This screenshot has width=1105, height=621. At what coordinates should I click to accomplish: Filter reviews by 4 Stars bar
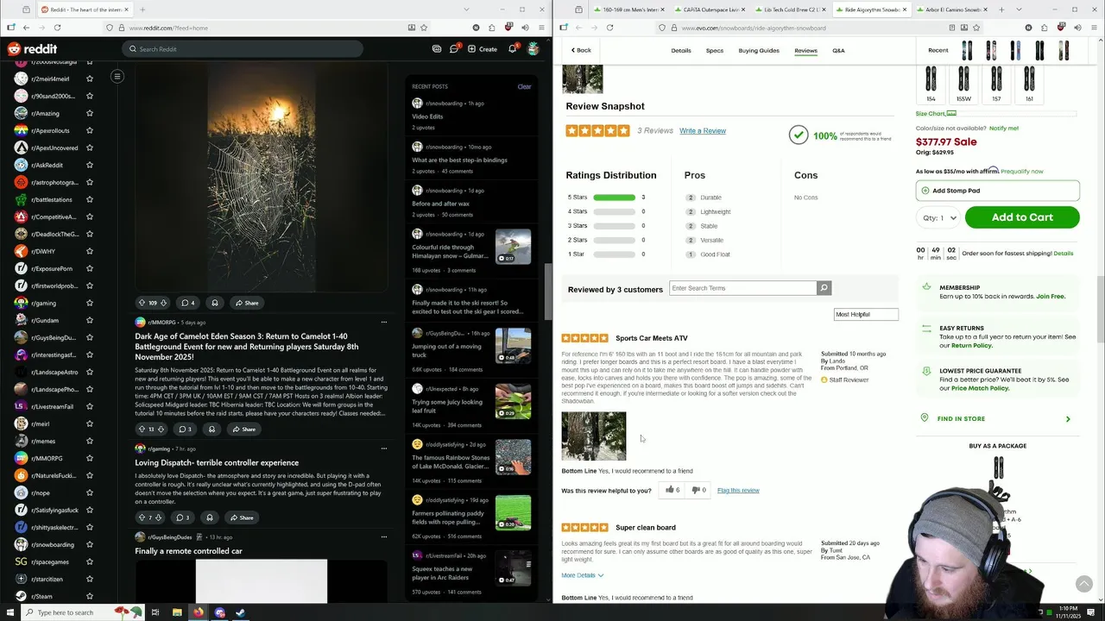[x=614, y=211]
